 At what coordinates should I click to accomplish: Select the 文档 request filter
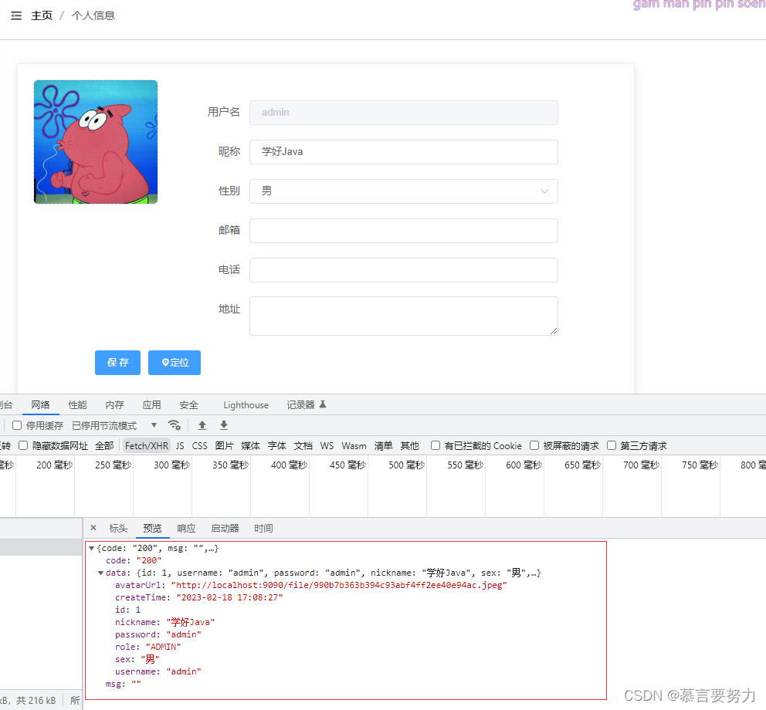click(x=303, y=446)
